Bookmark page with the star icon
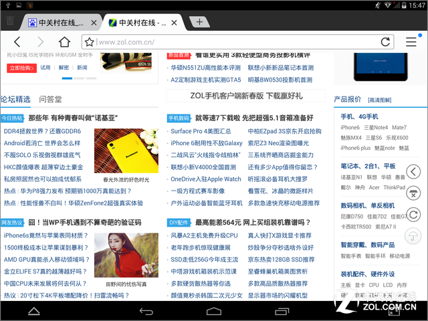The image size is (428, 321). pos(89,42)
